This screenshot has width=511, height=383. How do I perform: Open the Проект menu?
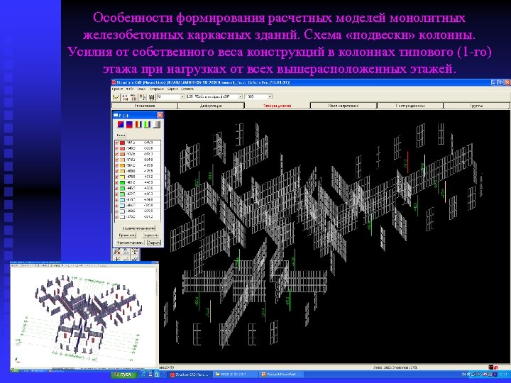[117, 89]
